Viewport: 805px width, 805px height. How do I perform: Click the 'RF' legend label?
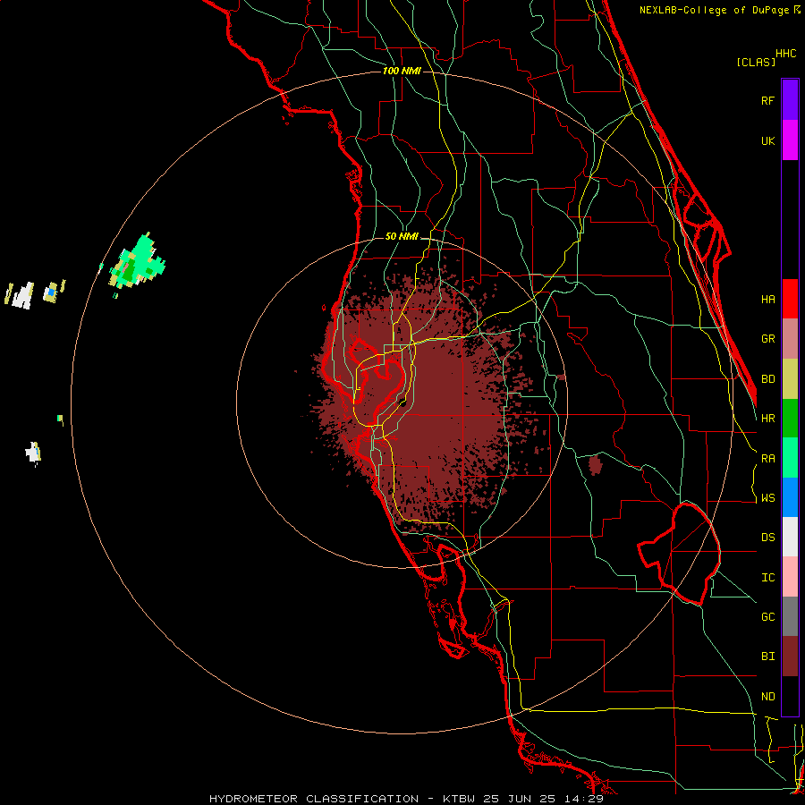pyautogui.click(x=767, y=100)
